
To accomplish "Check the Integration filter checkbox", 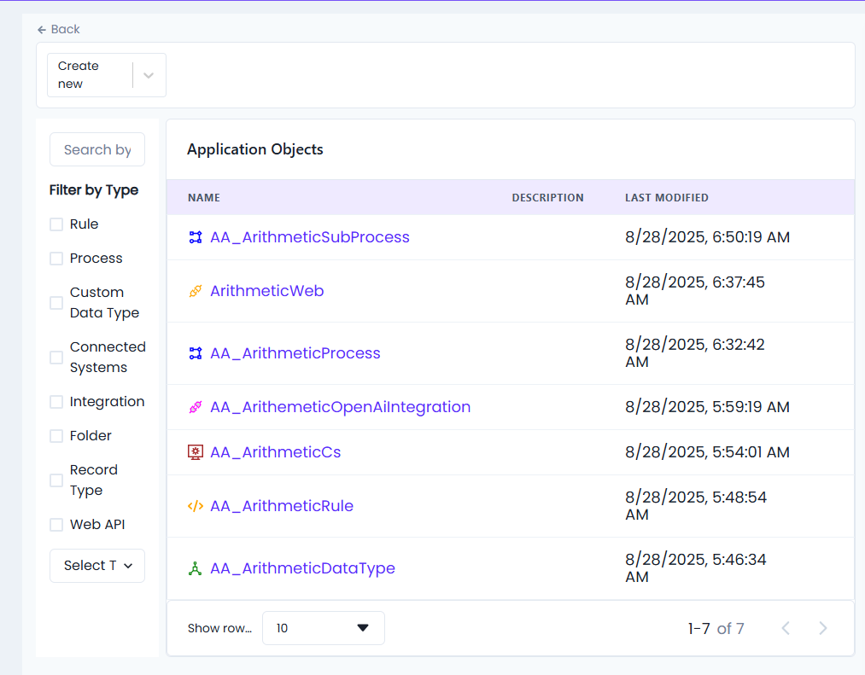I will click(x=56, y=402).
